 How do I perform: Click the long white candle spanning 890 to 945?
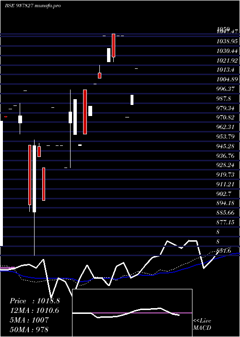pyautogui.click(x=34, y=179)
